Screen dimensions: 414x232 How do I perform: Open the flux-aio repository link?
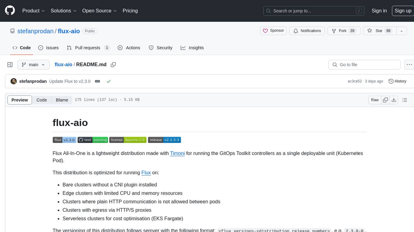point(69,31)
